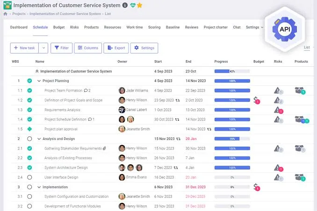
Task: Open products icon for Project Schedule Definition
Action: point(302,120)
